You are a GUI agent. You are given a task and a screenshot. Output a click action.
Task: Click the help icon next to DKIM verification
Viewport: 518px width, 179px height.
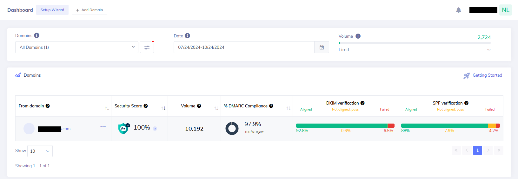pos(362,103)
